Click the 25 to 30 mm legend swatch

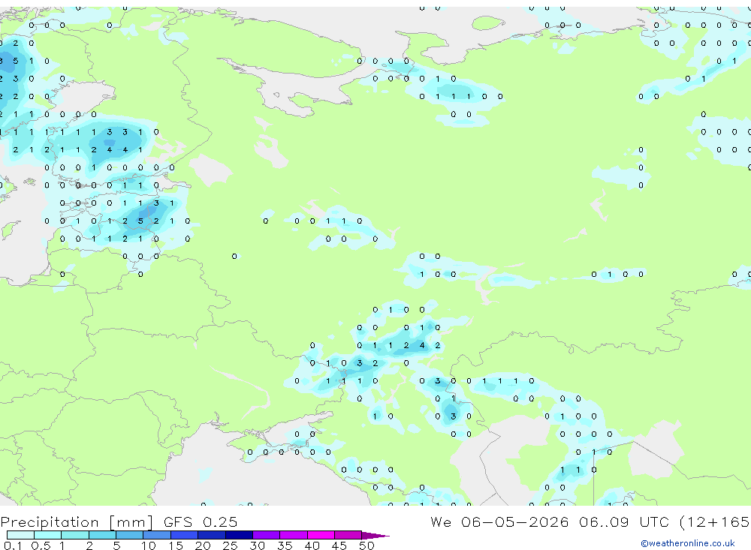point(239,535)
